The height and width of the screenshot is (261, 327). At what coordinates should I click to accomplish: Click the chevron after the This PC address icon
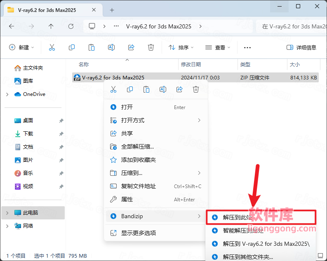[x=104, y=26]
